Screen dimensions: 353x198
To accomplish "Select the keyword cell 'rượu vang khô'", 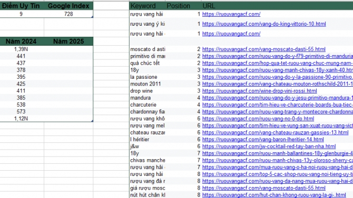I will 148,119.
